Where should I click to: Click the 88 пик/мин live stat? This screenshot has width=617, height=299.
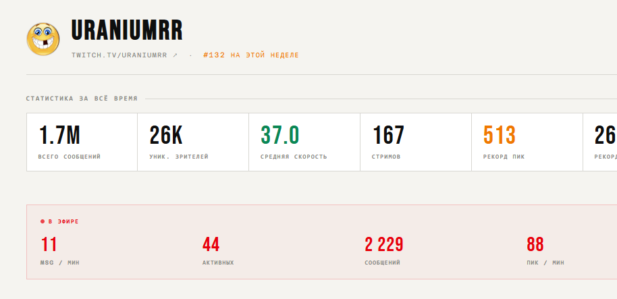pos(545,250)
